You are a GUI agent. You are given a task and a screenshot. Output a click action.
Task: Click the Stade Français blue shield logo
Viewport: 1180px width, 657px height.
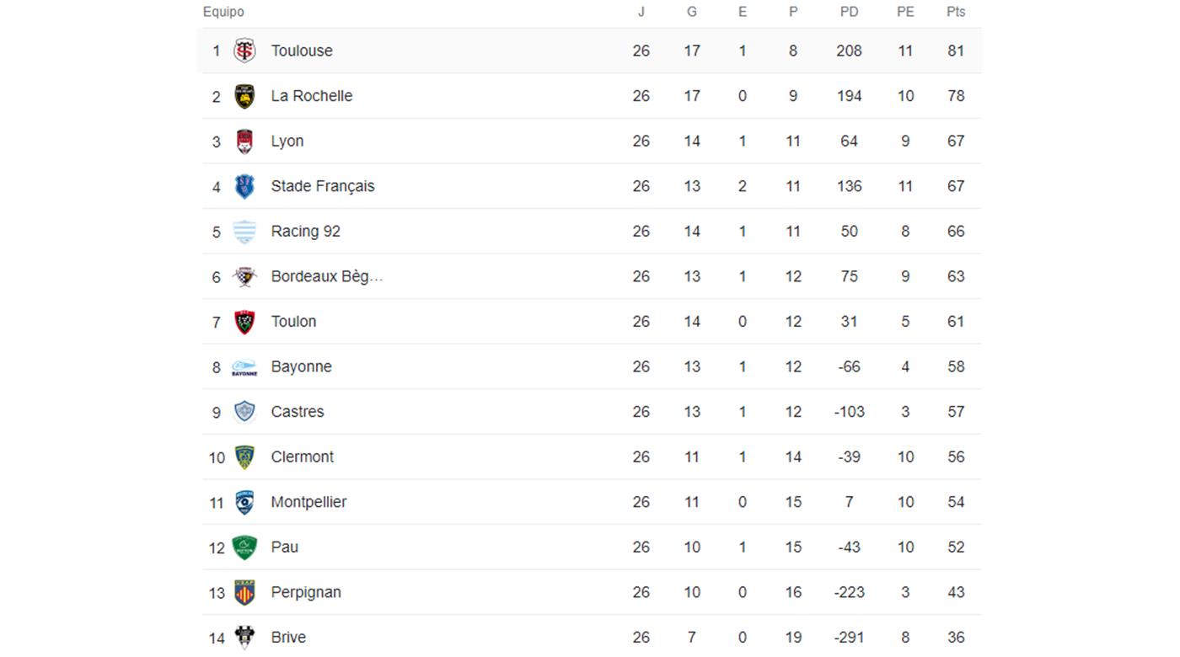[x=244, y=186]
